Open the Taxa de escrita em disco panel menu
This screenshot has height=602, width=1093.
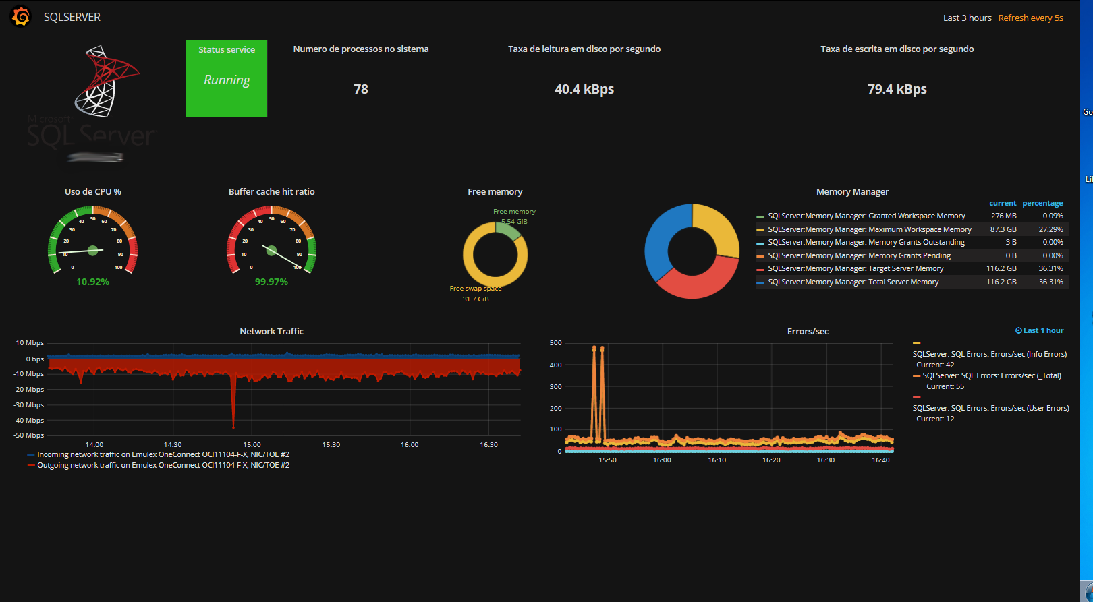click(x=897, y=49)
